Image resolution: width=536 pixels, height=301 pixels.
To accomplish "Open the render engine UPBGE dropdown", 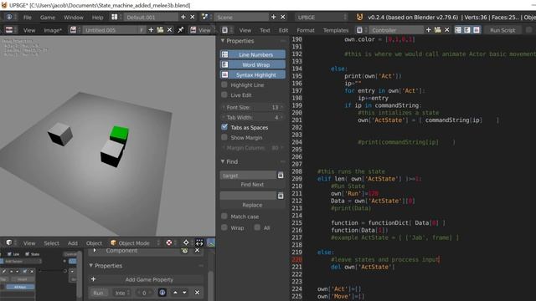I will [322, 17].
